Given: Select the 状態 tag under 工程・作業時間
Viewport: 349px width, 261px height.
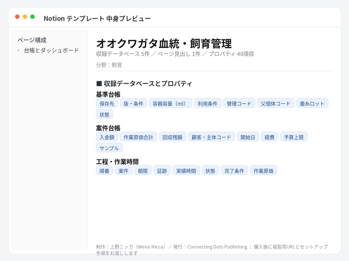Looking at the screenshot, I should click(x=210, y=171).
